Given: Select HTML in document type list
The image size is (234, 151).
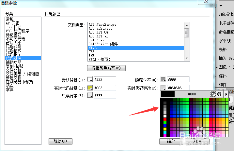Looking at the screenshot, I should point(136,48).
